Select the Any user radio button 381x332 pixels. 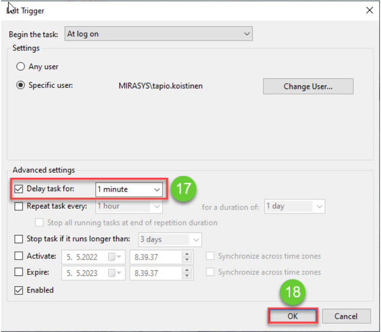(21, 67)
